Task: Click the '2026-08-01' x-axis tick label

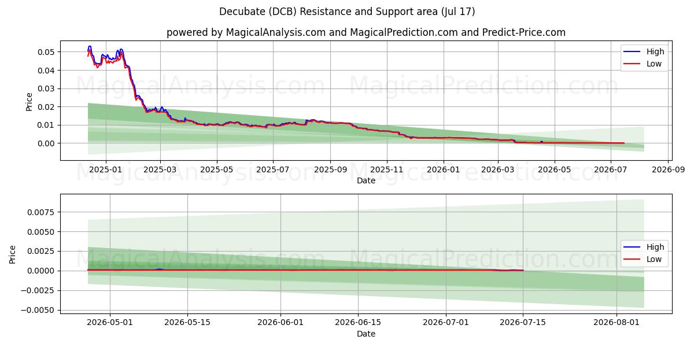Action: pos(617,323)
